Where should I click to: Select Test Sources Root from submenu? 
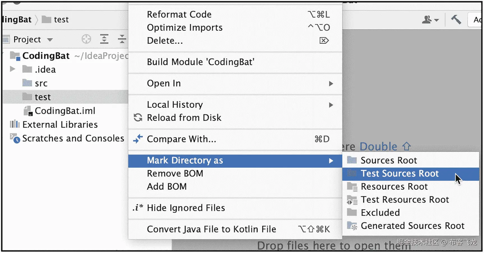(x=399, y=174)
